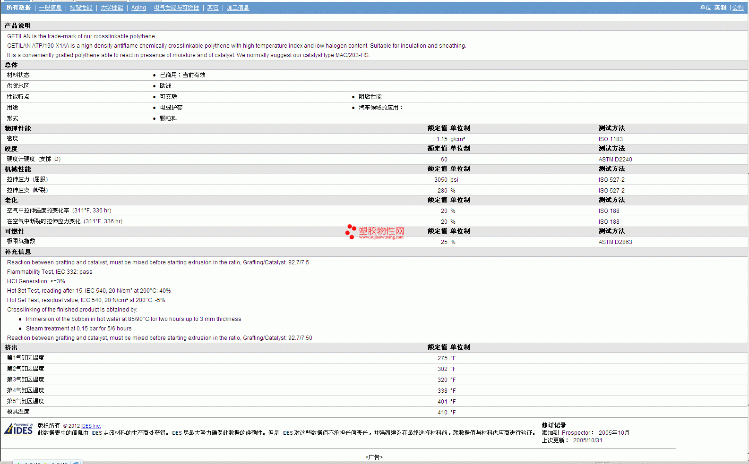Image resolution: width=749 pixels, height=464 pixels.
Task: Select the density value 1.15
Action: click(x=442, y=139)
